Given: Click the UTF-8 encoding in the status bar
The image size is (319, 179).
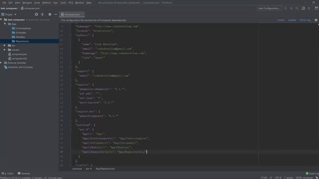Looking at the screenshot, I should click(278, 178).
